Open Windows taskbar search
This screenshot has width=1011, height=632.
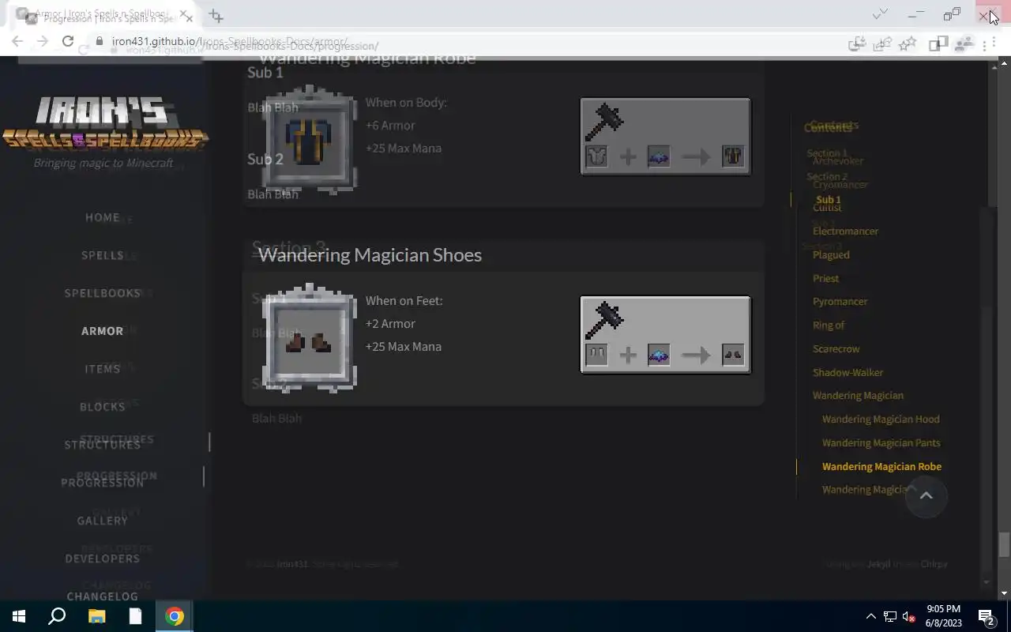(x=57, y=616)
